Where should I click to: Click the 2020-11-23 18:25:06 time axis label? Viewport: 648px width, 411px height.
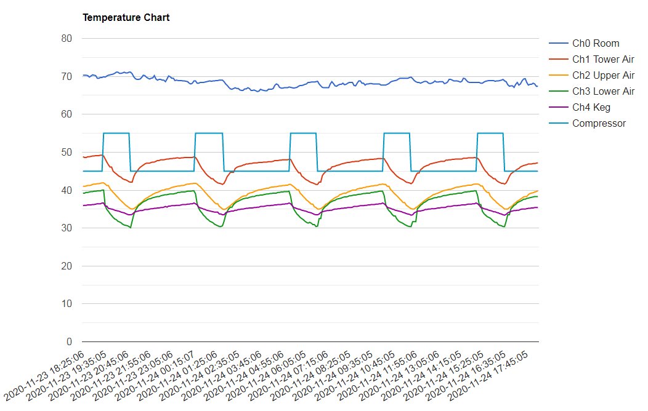click(44, 375)
